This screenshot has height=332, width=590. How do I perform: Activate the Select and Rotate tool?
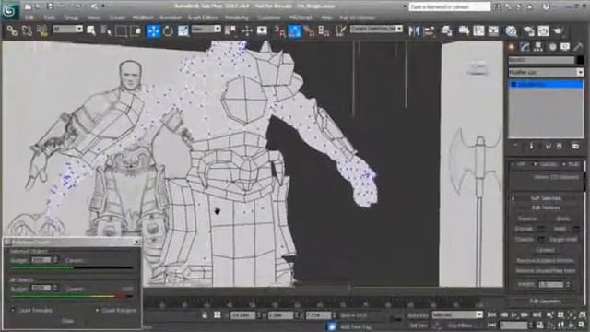click(x=168, y=30)
